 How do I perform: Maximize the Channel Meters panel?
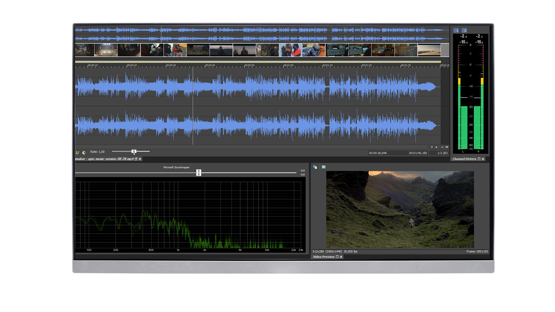tap(479, 159)
